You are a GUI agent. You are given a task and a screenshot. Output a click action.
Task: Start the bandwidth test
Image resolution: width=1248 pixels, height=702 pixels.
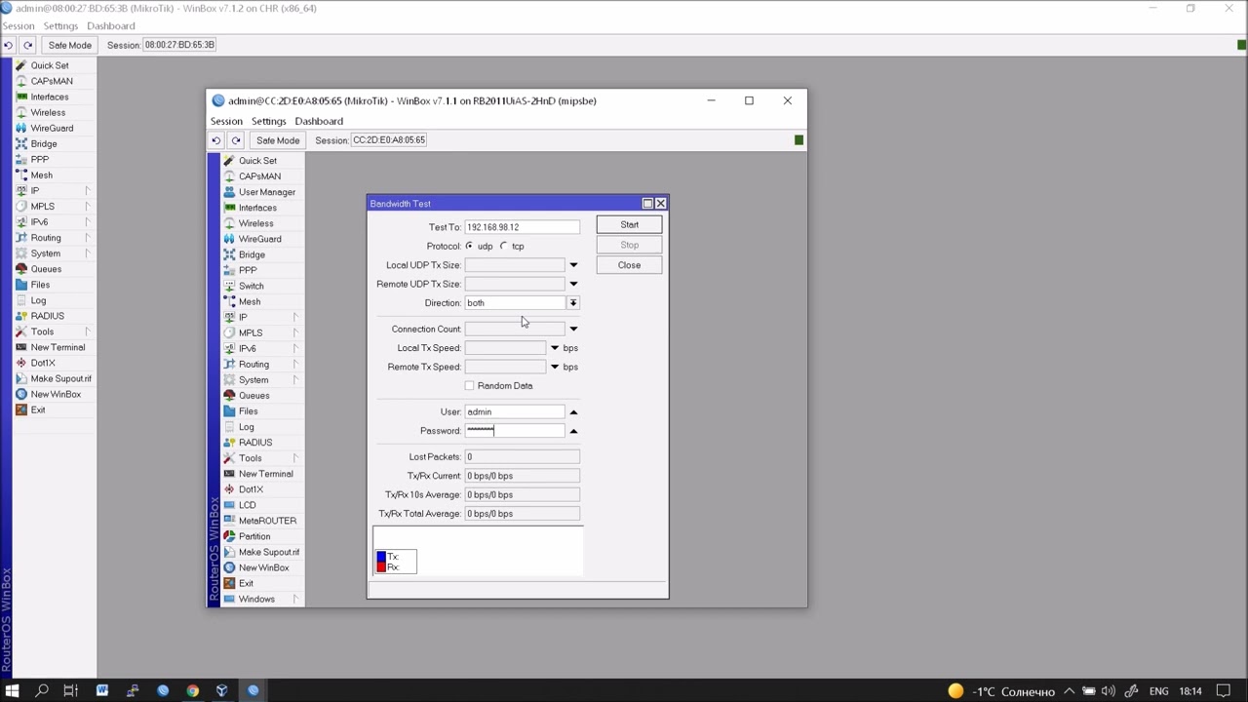pyautogui.click(x=630, y=225)
